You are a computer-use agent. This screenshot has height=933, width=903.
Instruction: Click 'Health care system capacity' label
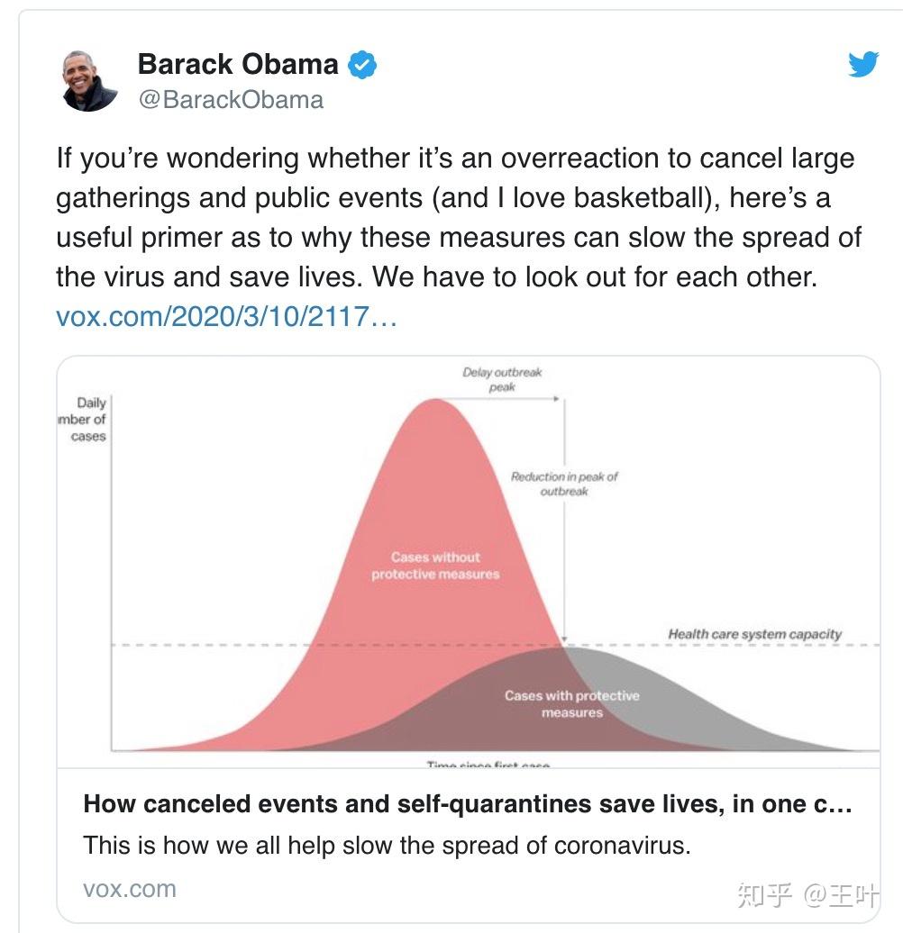pos(754,634)
